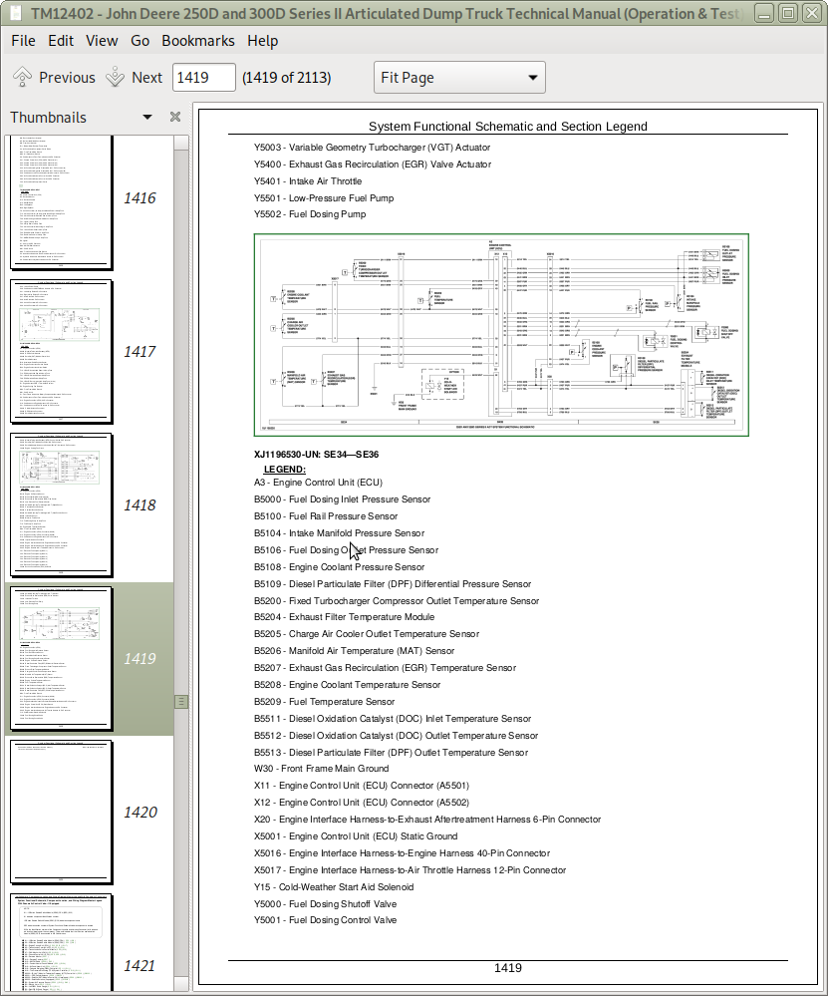Click 'Y15 - Cold-Weather Start Aid Solenoid'
Viewport: 828px width, 996px height.
point(334,886)
